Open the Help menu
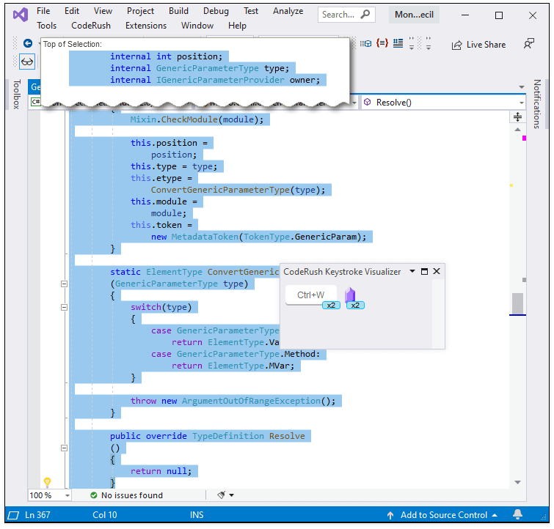554x529 pixels. (x=237, y=26)
